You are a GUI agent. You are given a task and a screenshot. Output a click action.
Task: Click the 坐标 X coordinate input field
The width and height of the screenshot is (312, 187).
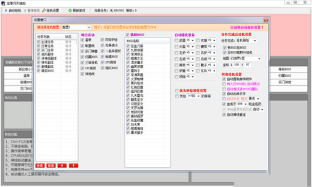coord(237,65)
